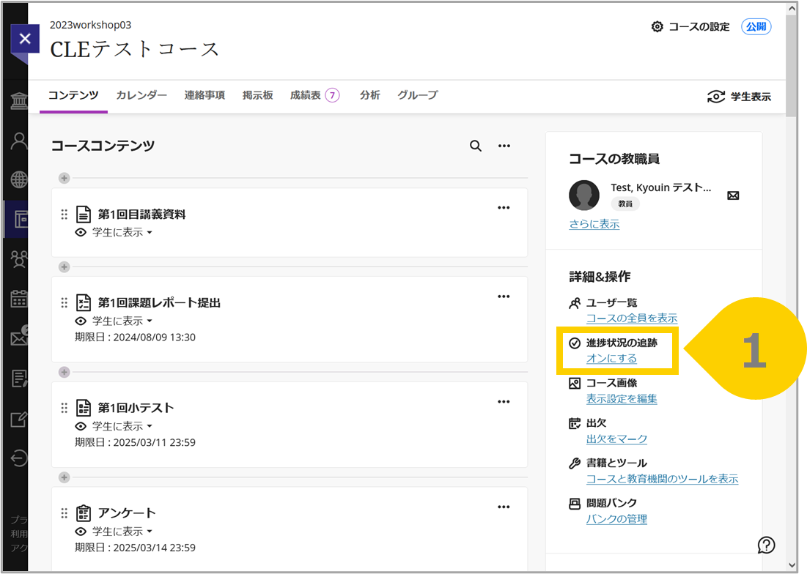The width and height of the screenshot is (807, 574).
Task: Sign out using sidebar logout icon
Action: coord(19,458)
